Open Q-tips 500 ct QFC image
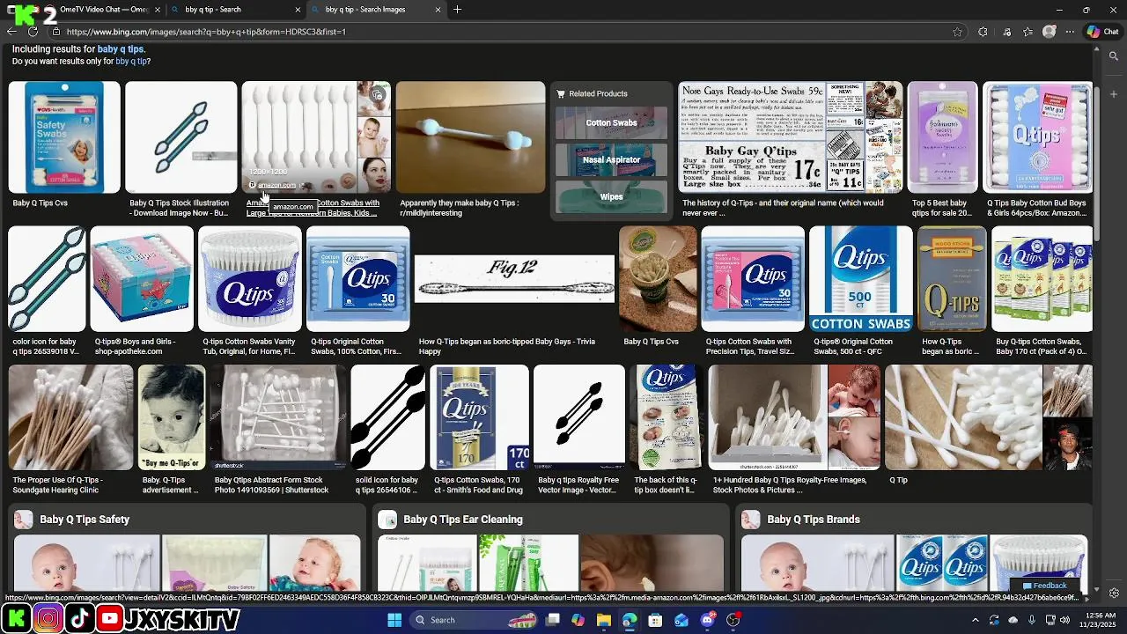The image size is (1127, 634). click(860, 279)
